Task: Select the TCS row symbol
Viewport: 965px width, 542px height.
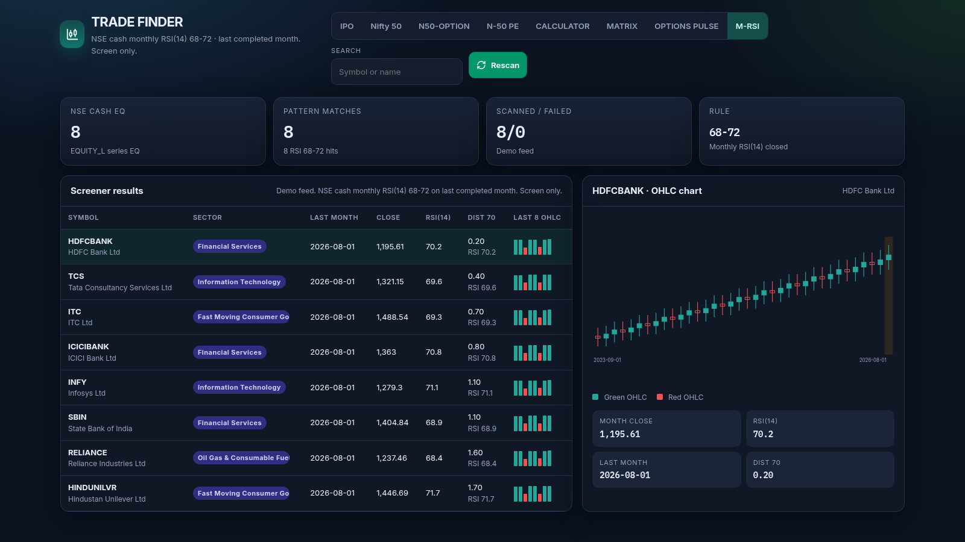Action: coord(76,276)
